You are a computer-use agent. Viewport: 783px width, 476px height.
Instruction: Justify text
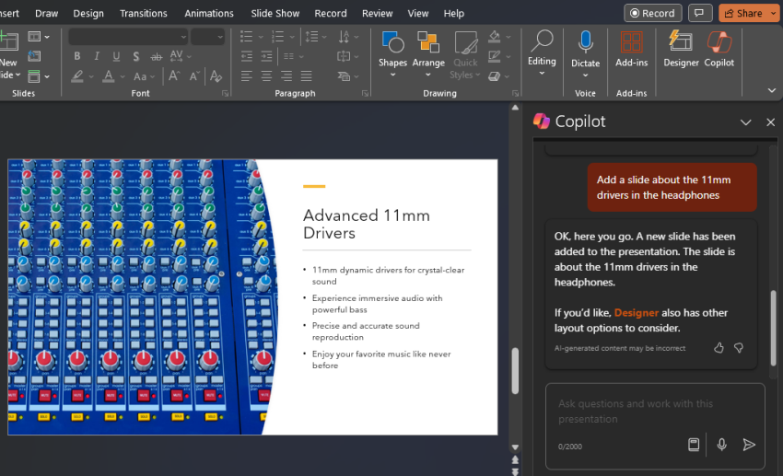click(306, 75)
